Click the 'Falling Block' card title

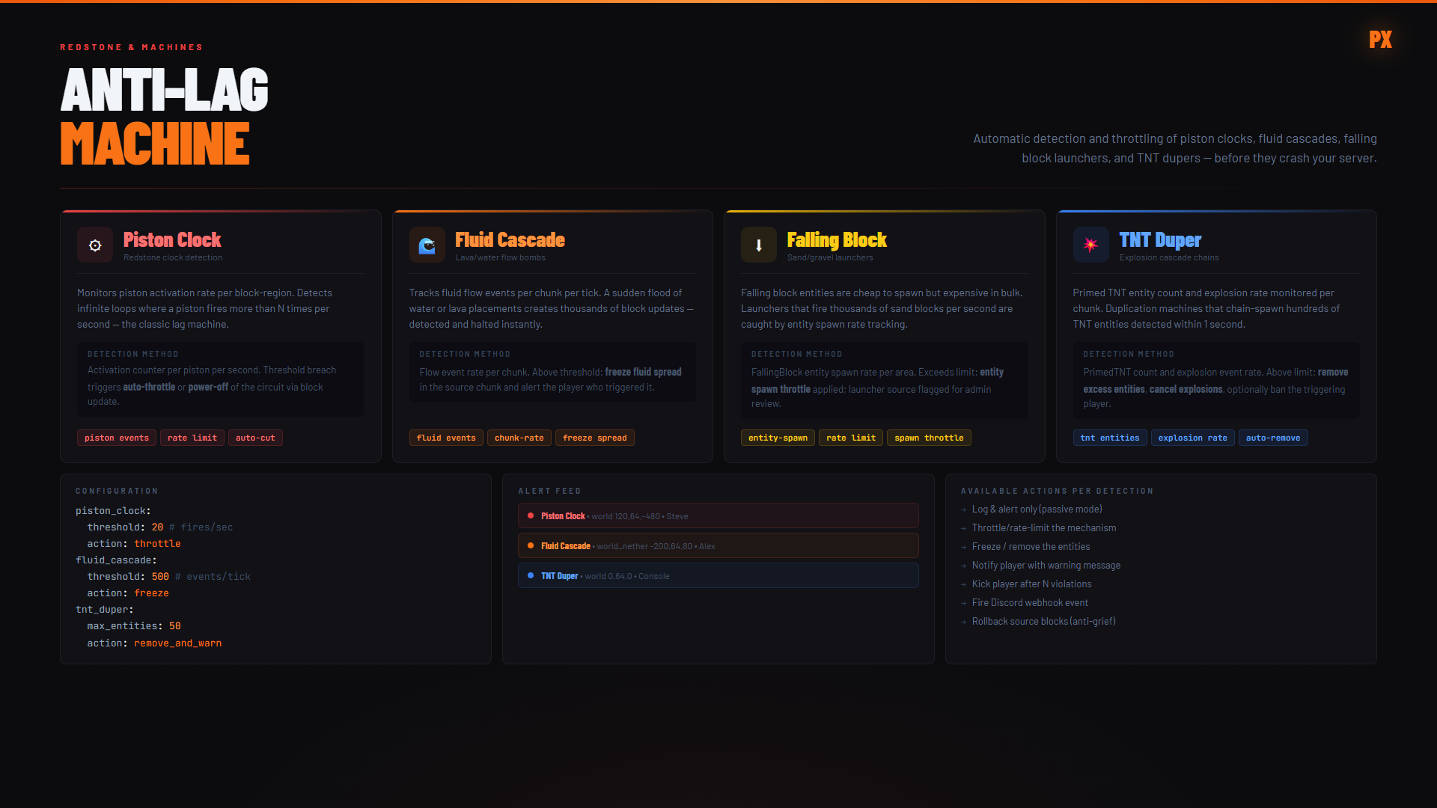coord(837,239)
